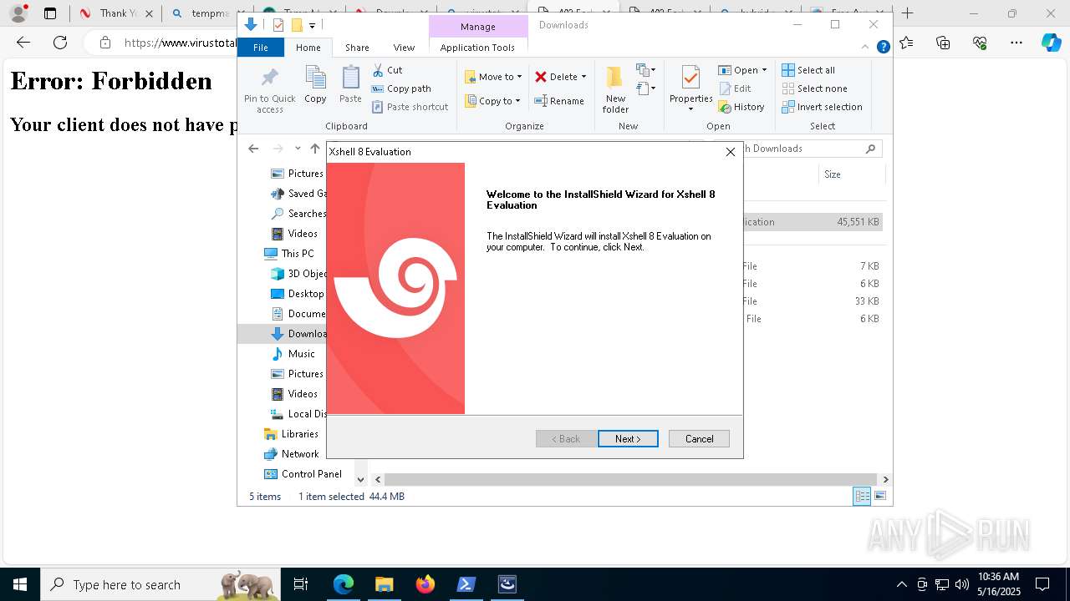
Task: Open PowerShell from the taskbar
Action: pyautogui.click(x=466, y=584)
